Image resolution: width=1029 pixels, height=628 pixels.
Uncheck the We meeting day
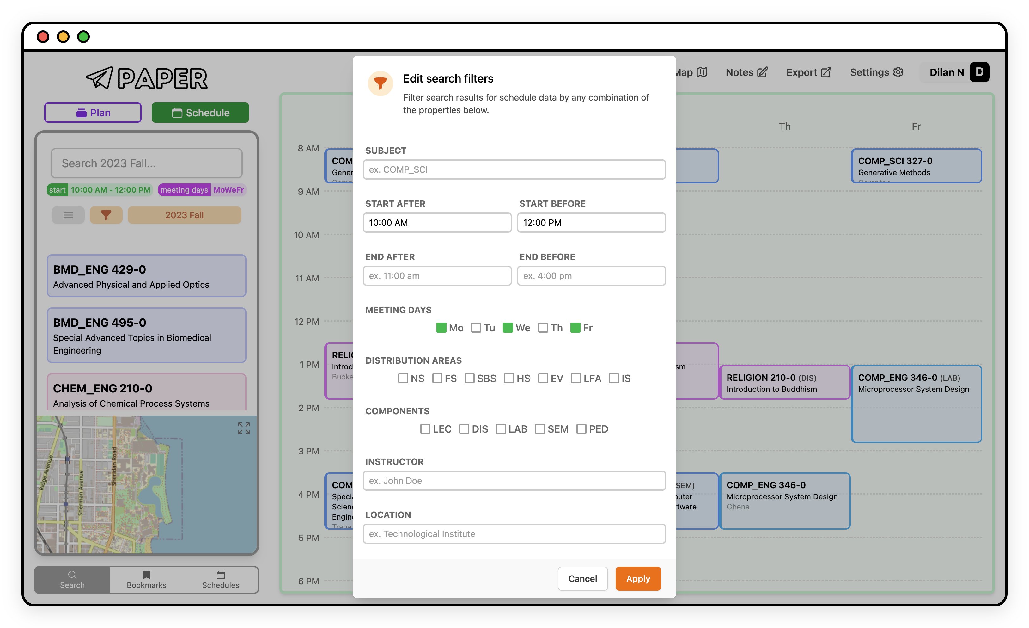tap(508, 328)
